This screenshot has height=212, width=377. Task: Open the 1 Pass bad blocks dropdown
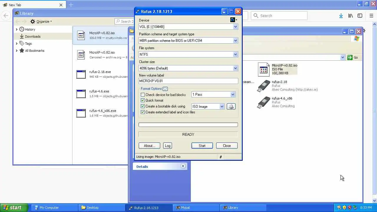tap(213, 95)
